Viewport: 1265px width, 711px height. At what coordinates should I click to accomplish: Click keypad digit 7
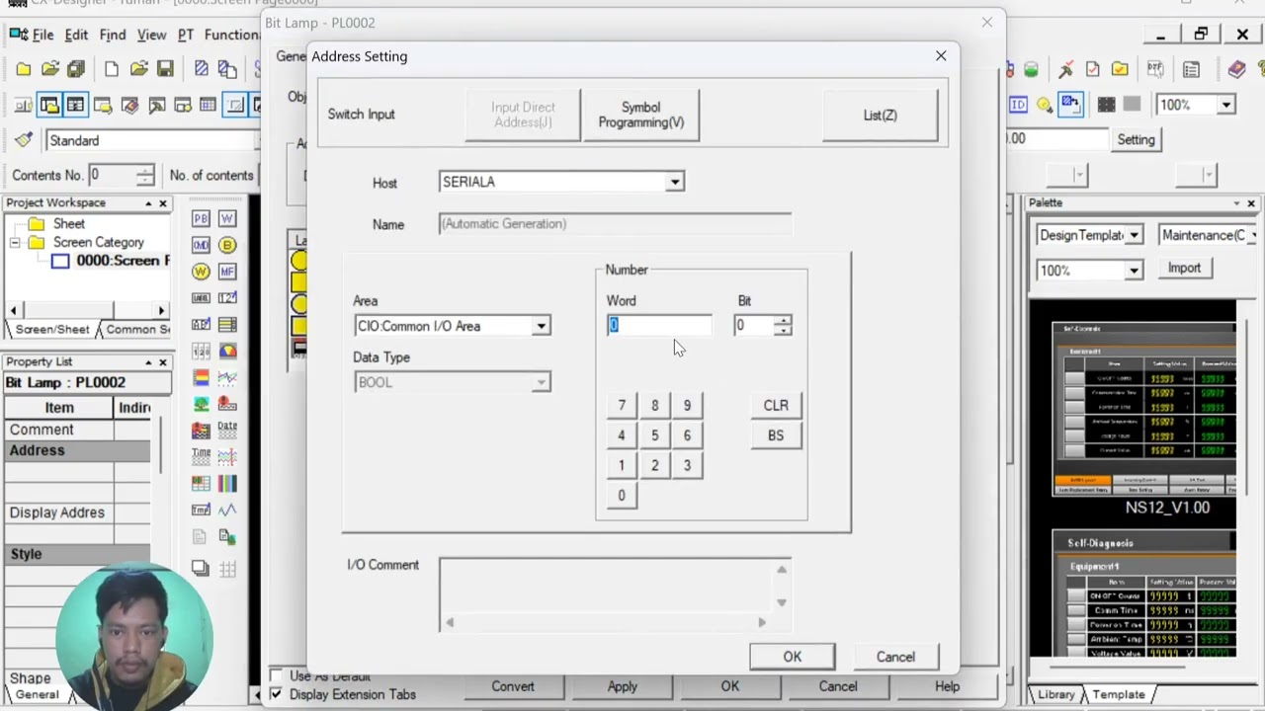click(622, 406)
